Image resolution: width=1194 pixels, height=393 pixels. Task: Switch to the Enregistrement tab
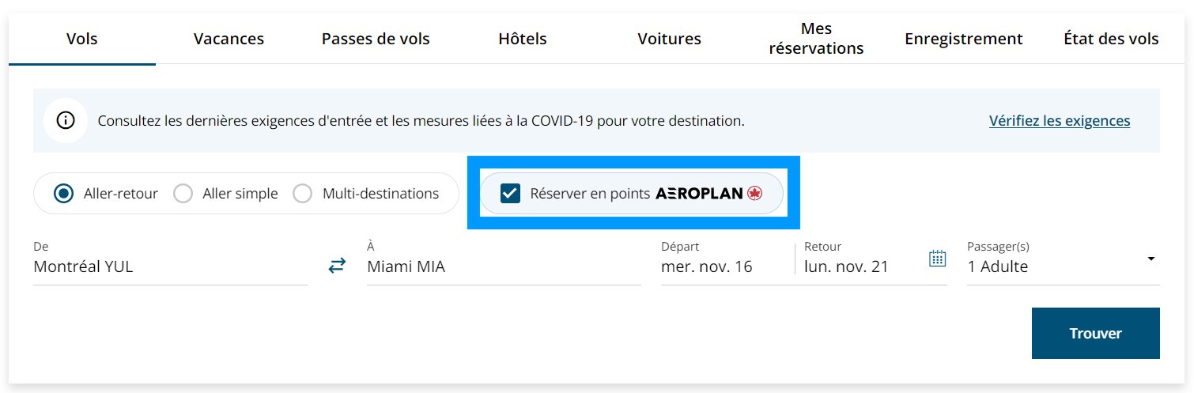click(963, 39)
